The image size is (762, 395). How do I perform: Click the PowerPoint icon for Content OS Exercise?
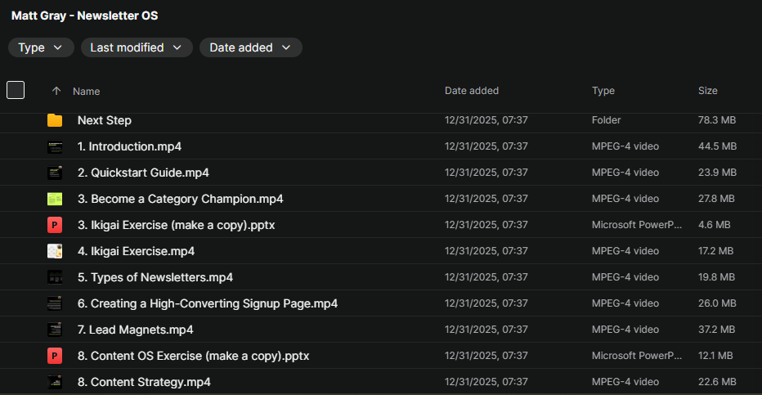[x=55, y=356]
